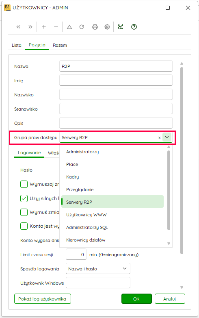The image size is (199, 318).
Task: Toggle the Wymuszaj checkbox
Action: pos(24,184)
